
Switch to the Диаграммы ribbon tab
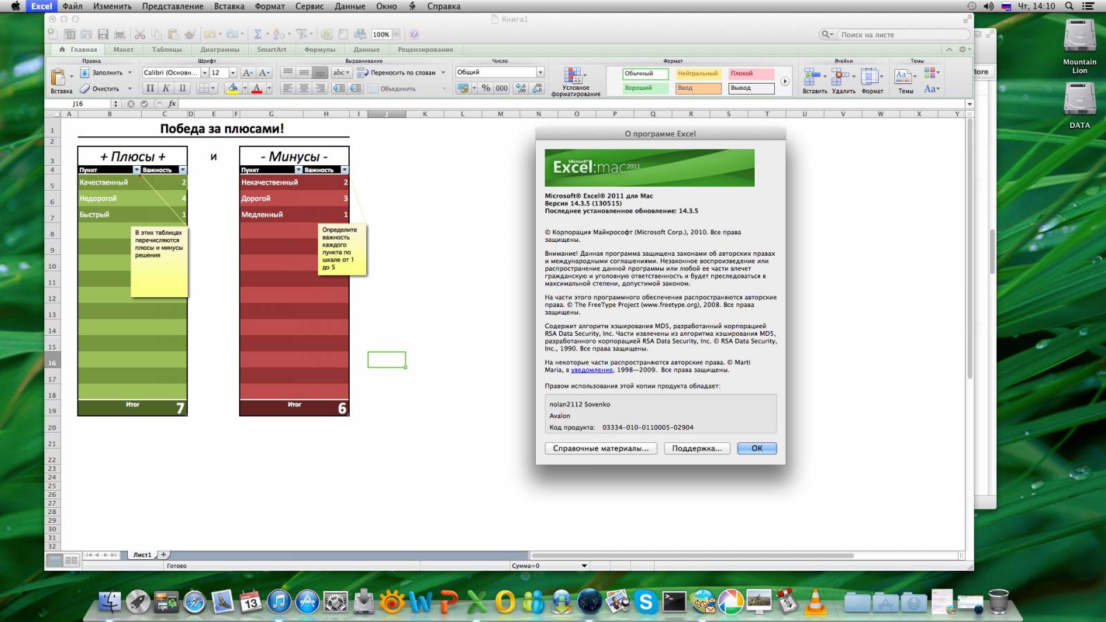(x=220, y=49)
